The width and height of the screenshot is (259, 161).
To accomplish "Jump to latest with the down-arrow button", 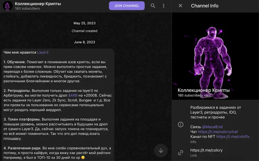I will 161,151.
